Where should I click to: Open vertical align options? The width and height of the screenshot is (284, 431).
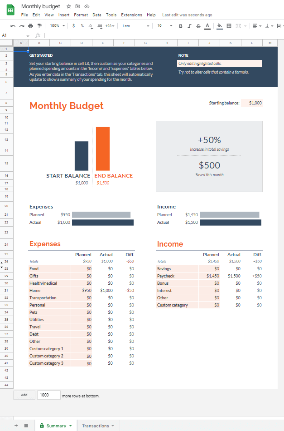point(269,26)
